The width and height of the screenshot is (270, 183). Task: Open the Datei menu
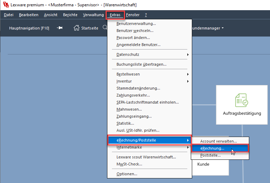(8, 15)
